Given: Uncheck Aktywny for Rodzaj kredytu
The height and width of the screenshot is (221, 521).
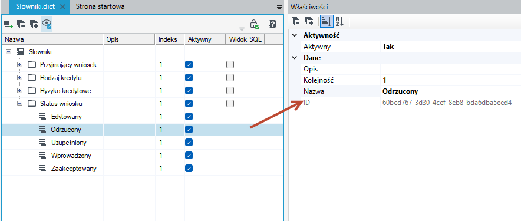Looking at the screenshot, I should (x=189, y=78).
